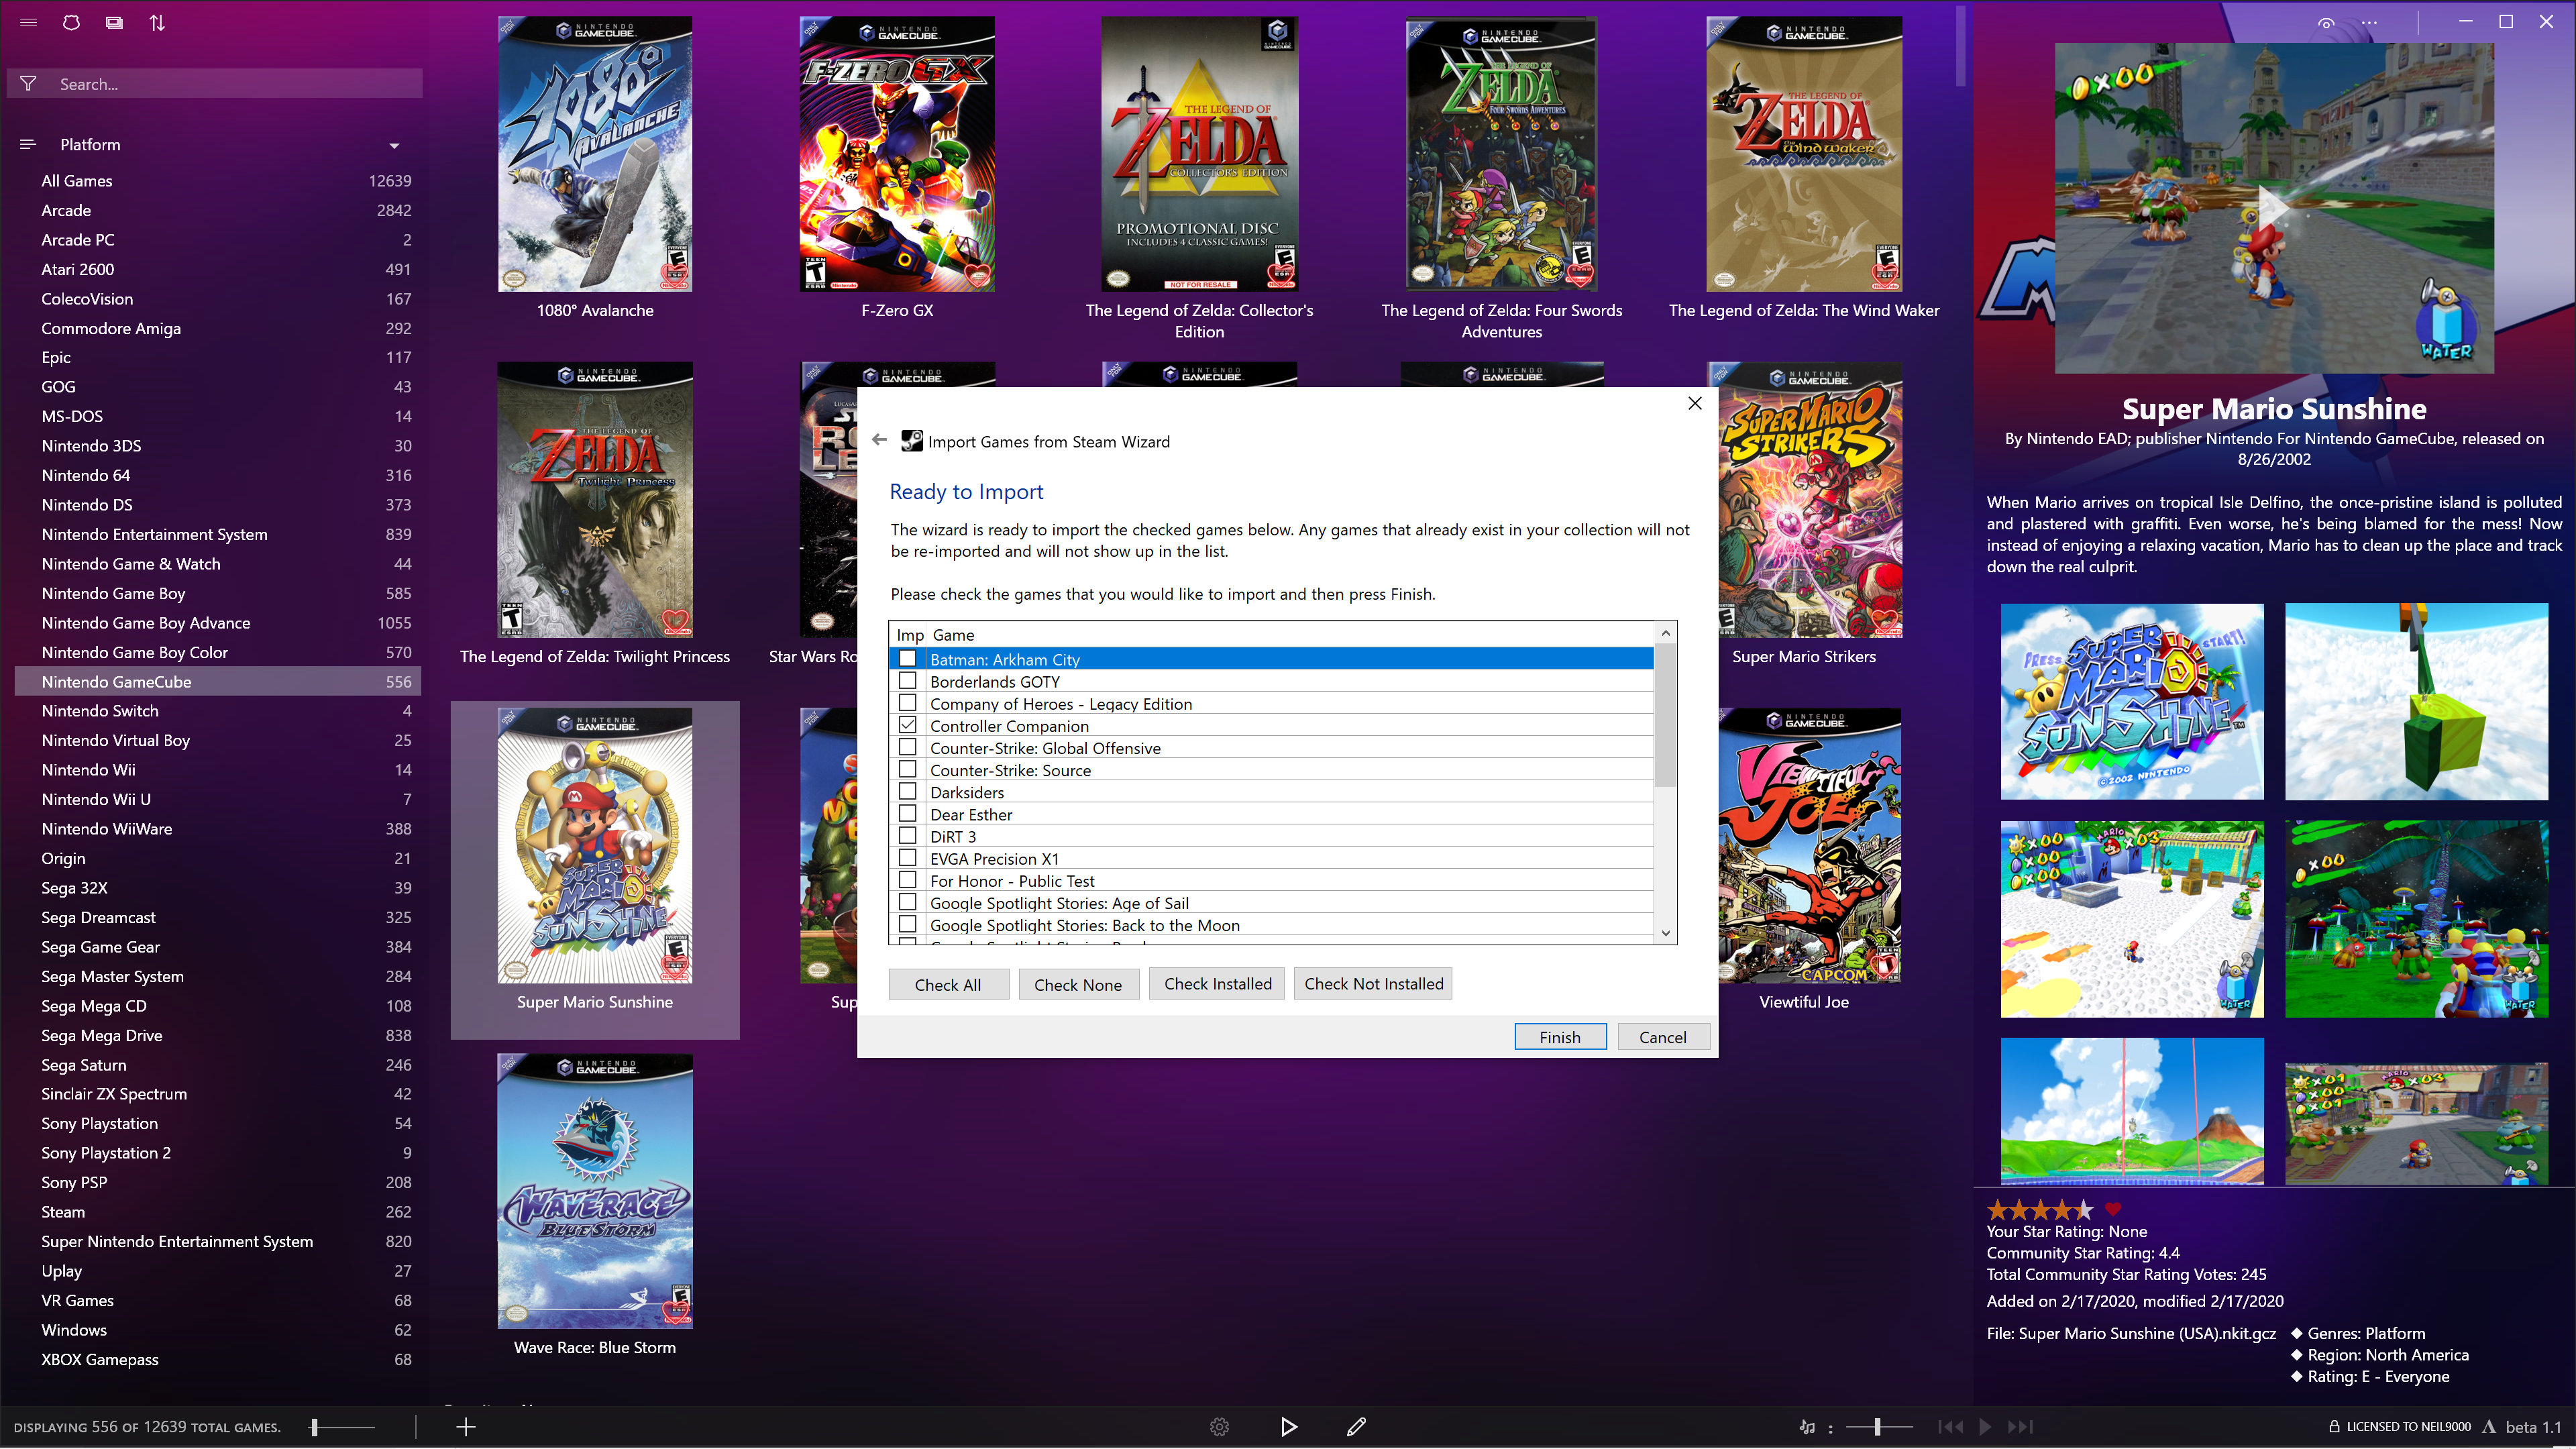Viewport: 2576px width, 1449px height.
Task: Click scroll up arrow in import list
Action: point(1665,633)
